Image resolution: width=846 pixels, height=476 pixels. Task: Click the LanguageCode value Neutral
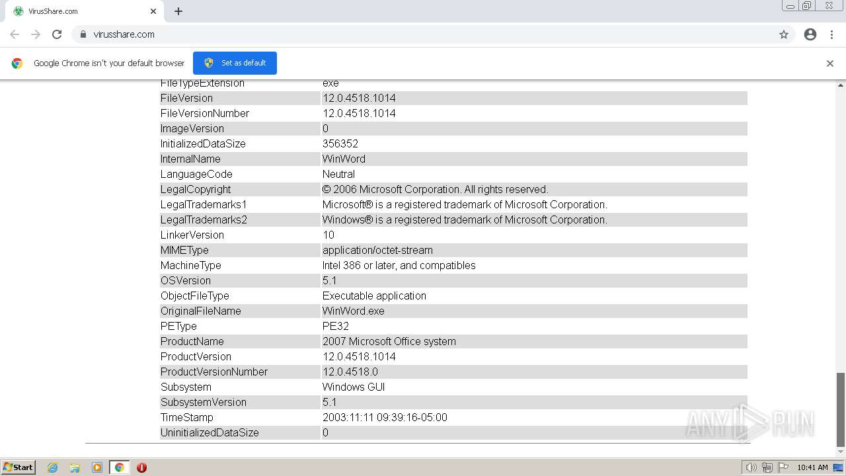[338, 174]
